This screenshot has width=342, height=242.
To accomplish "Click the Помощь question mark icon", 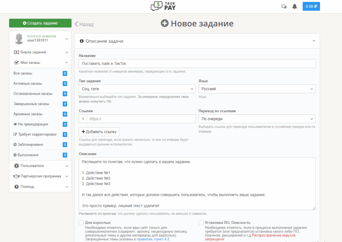I will [x=16, y=187].
